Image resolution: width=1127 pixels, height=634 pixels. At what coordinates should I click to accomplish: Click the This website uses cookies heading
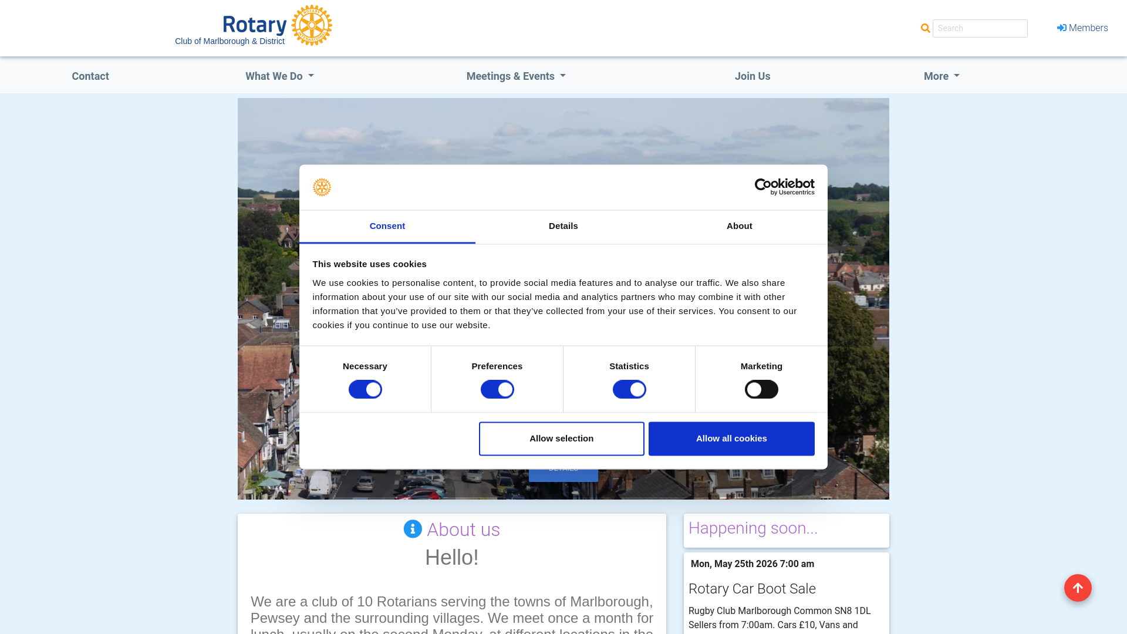(x=370, y=264)
